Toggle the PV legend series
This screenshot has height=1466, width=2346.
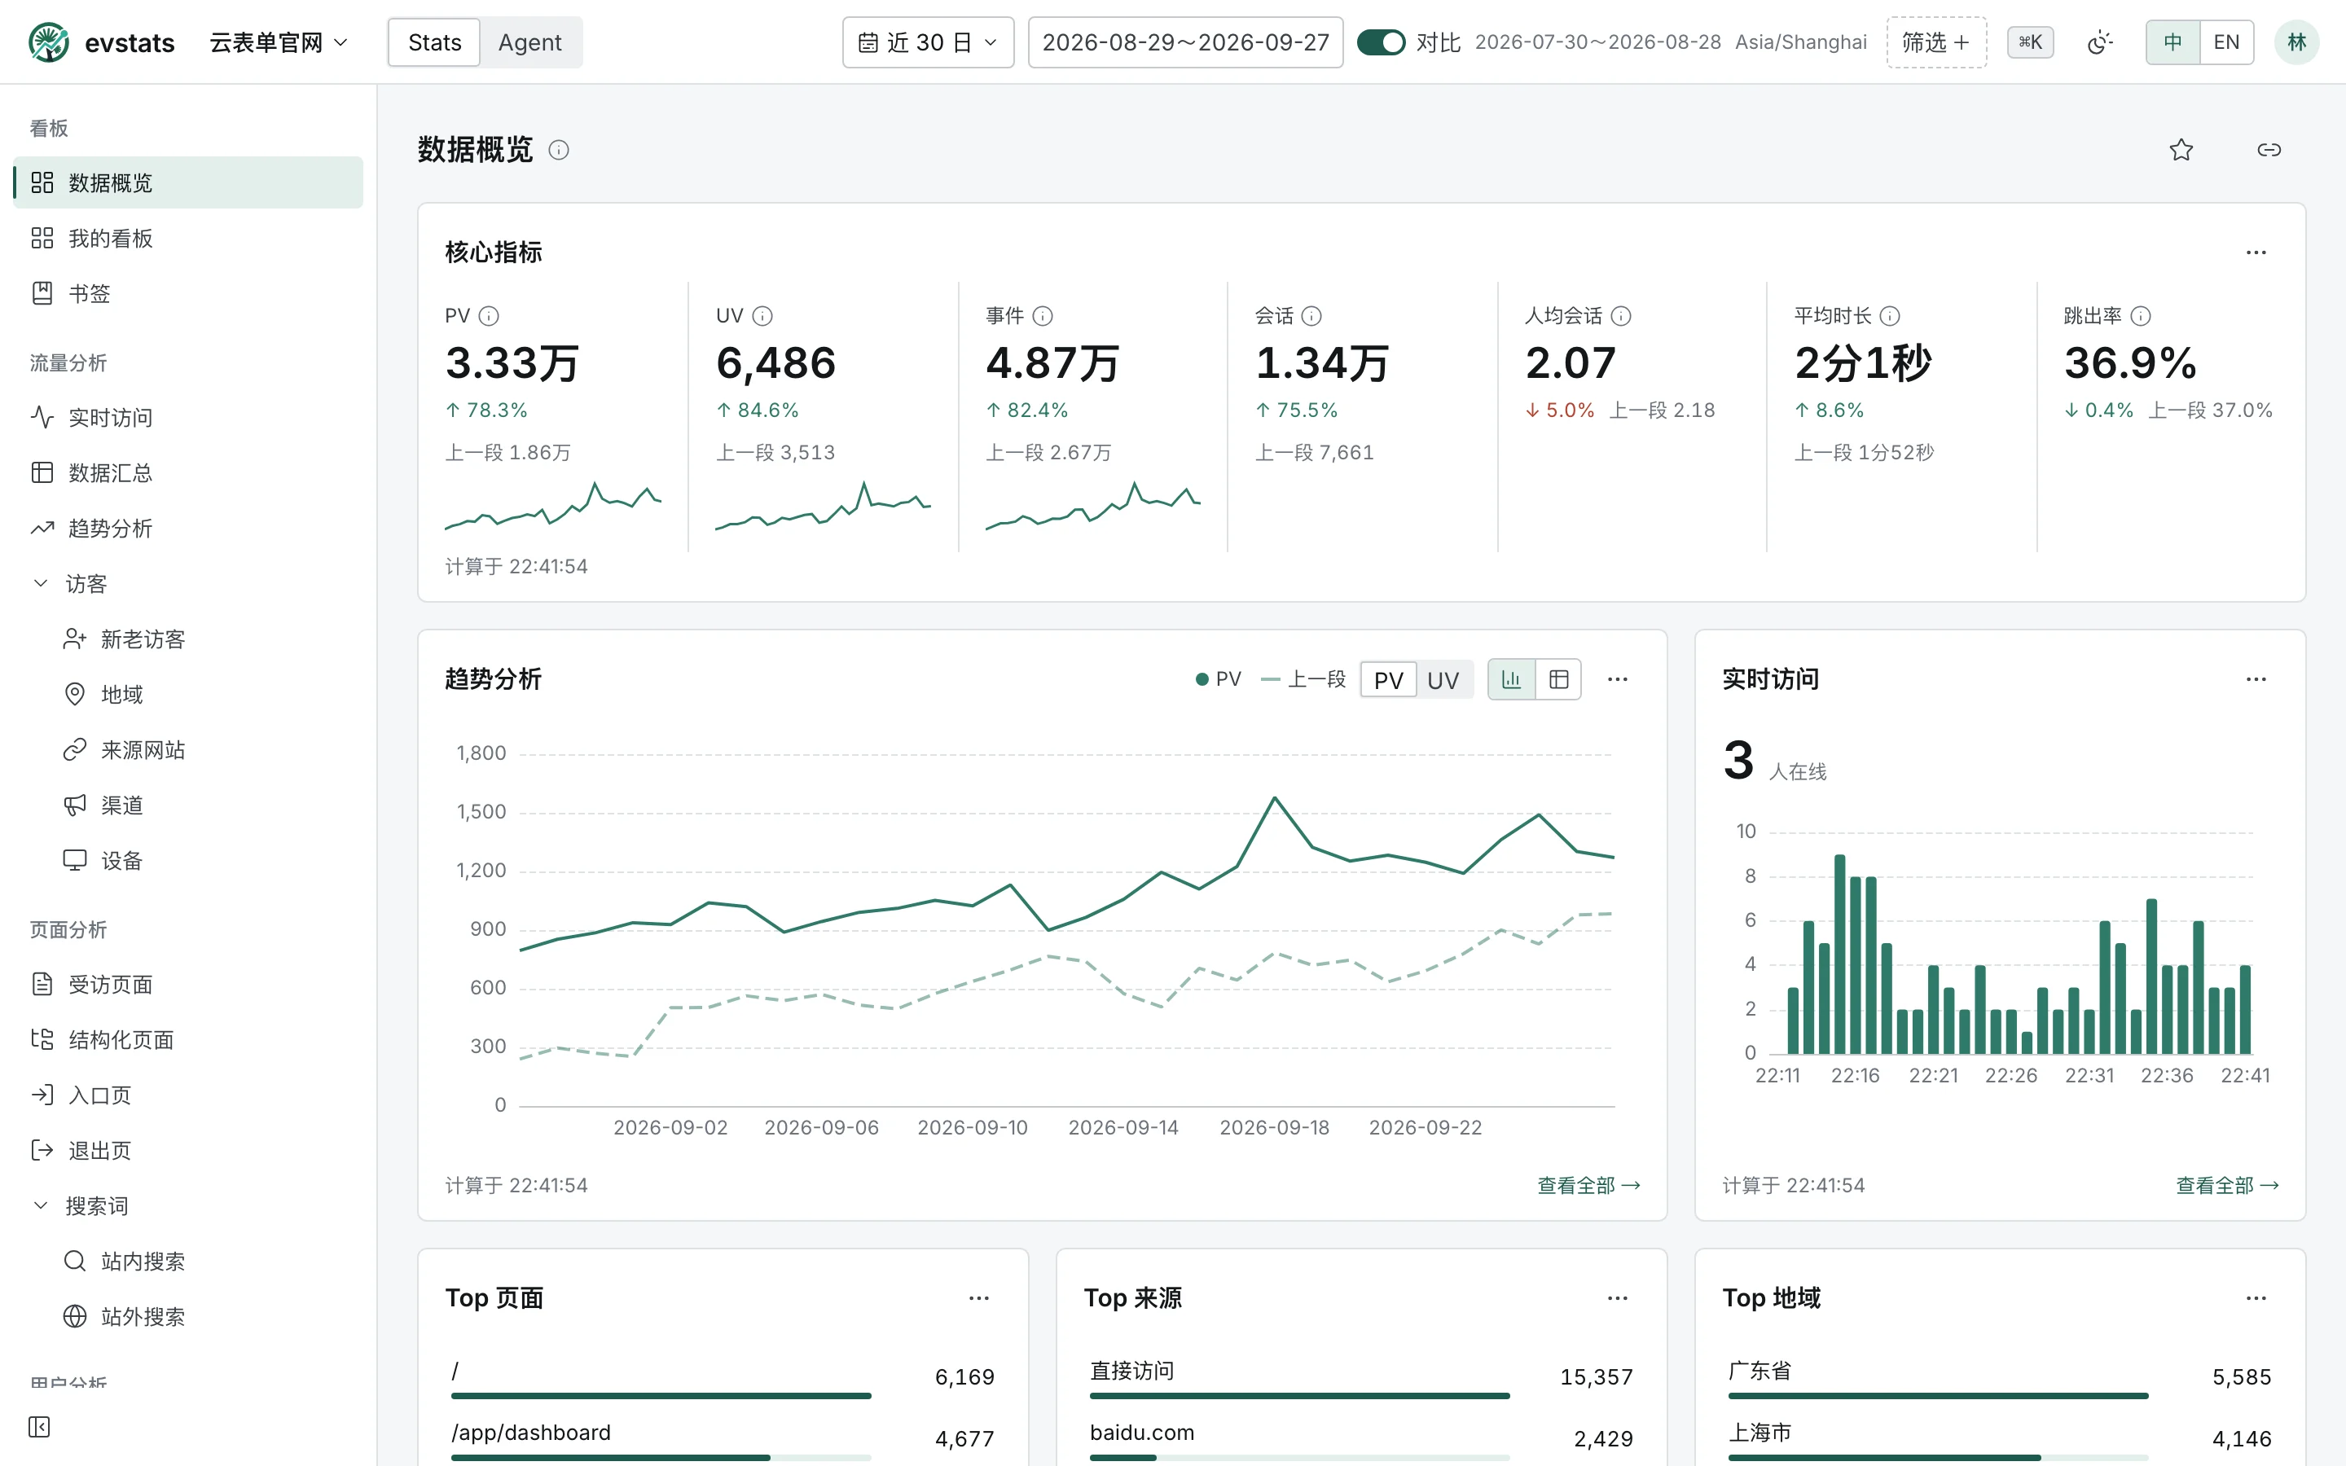[x=1218, y=680]
